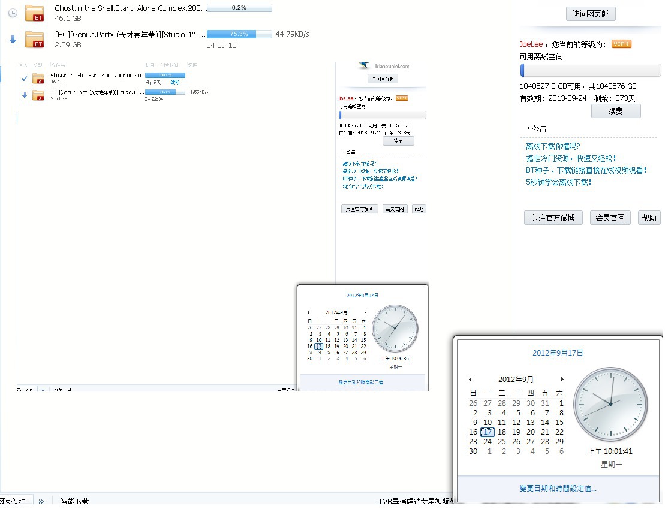Open the large 离线下载你懂吗? link
The width and height of the screenshot is (665, 515).
point(553,146)
